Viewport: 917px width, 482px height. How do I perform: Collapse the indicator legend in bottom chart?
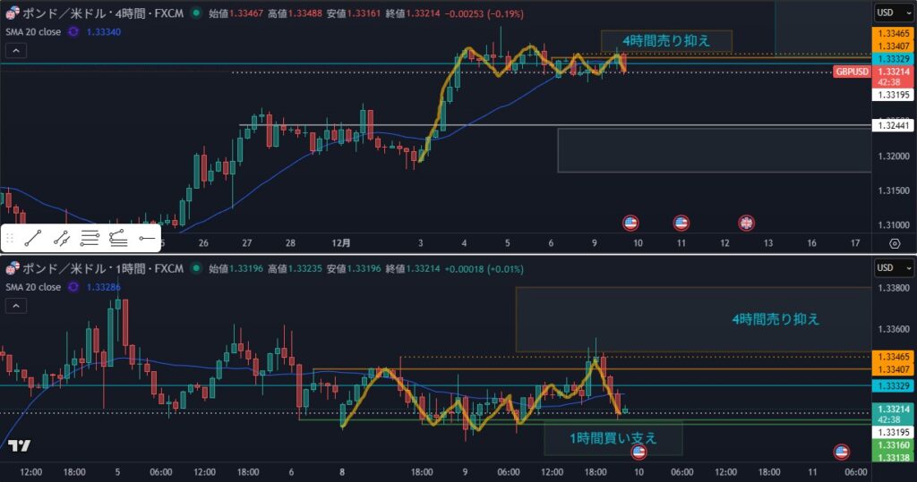(x=17, y=306)
